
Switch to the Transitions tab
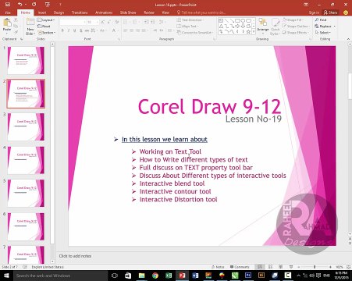coord(80,12)
